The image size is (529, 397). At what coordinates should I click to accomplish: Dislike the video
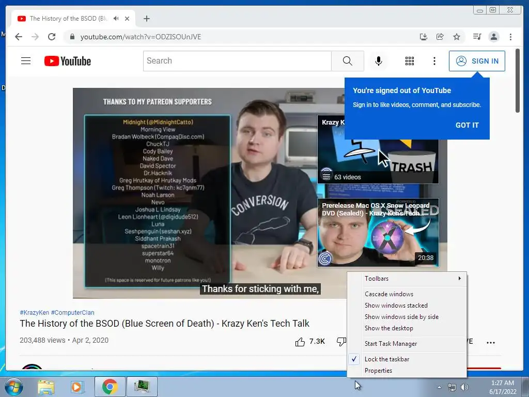(x=341, y=342)
